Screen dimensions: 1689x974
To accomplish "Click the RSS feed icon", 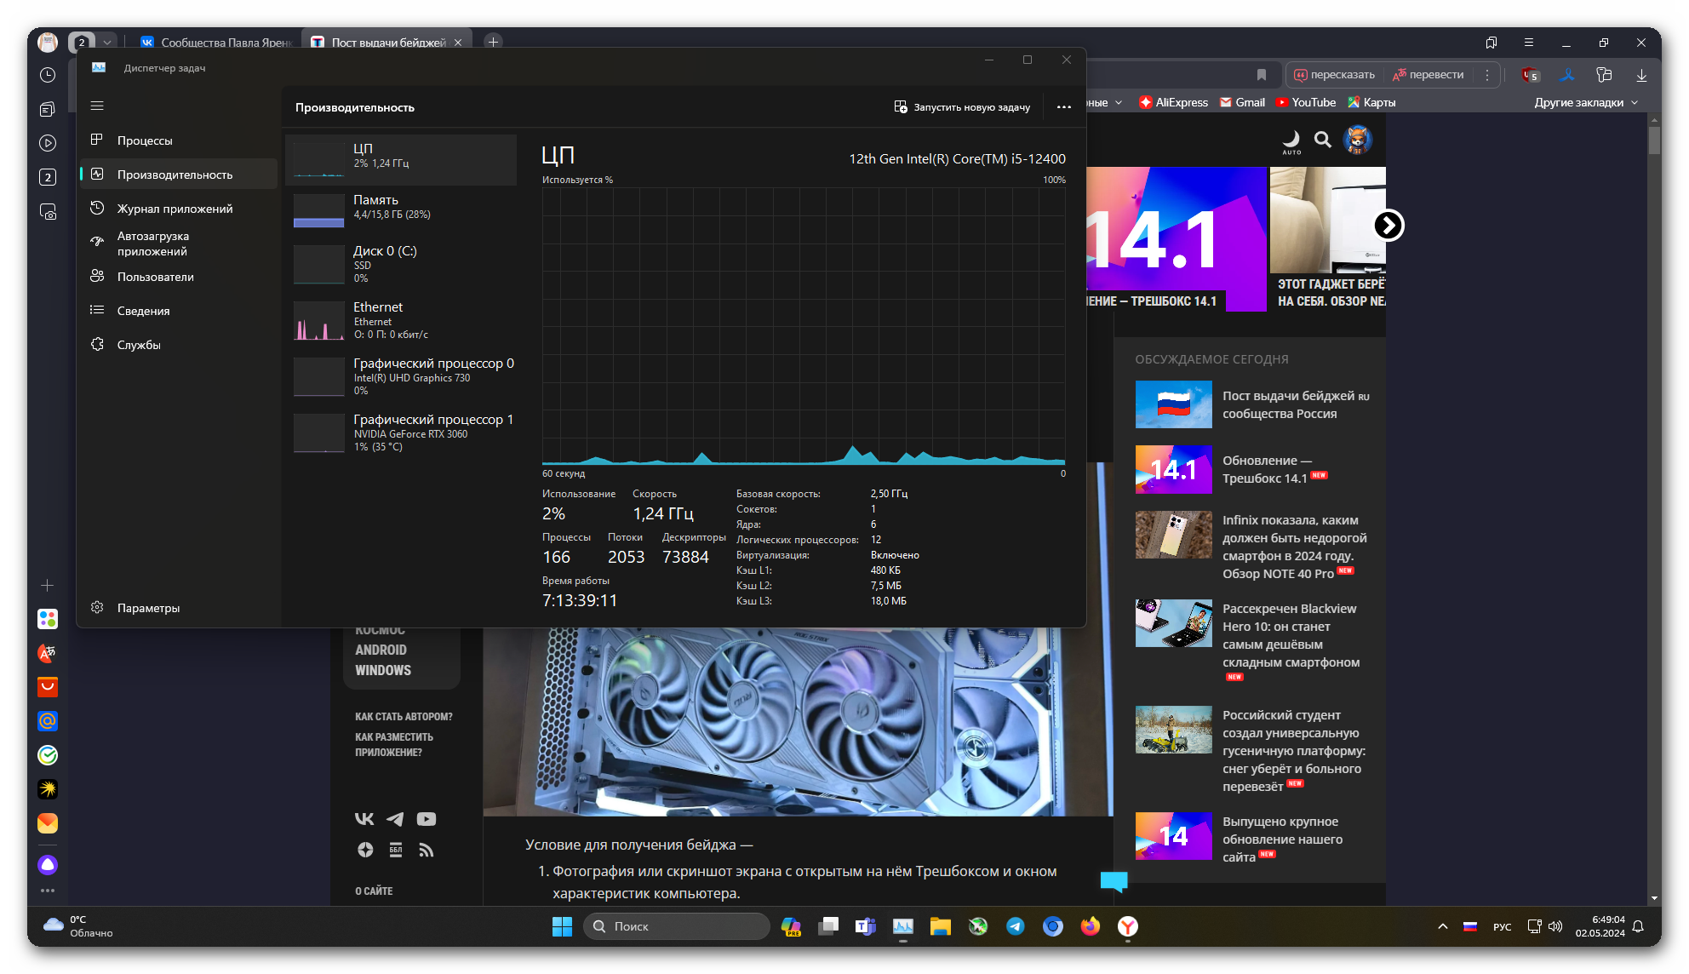I will click(x=427, y=850).
